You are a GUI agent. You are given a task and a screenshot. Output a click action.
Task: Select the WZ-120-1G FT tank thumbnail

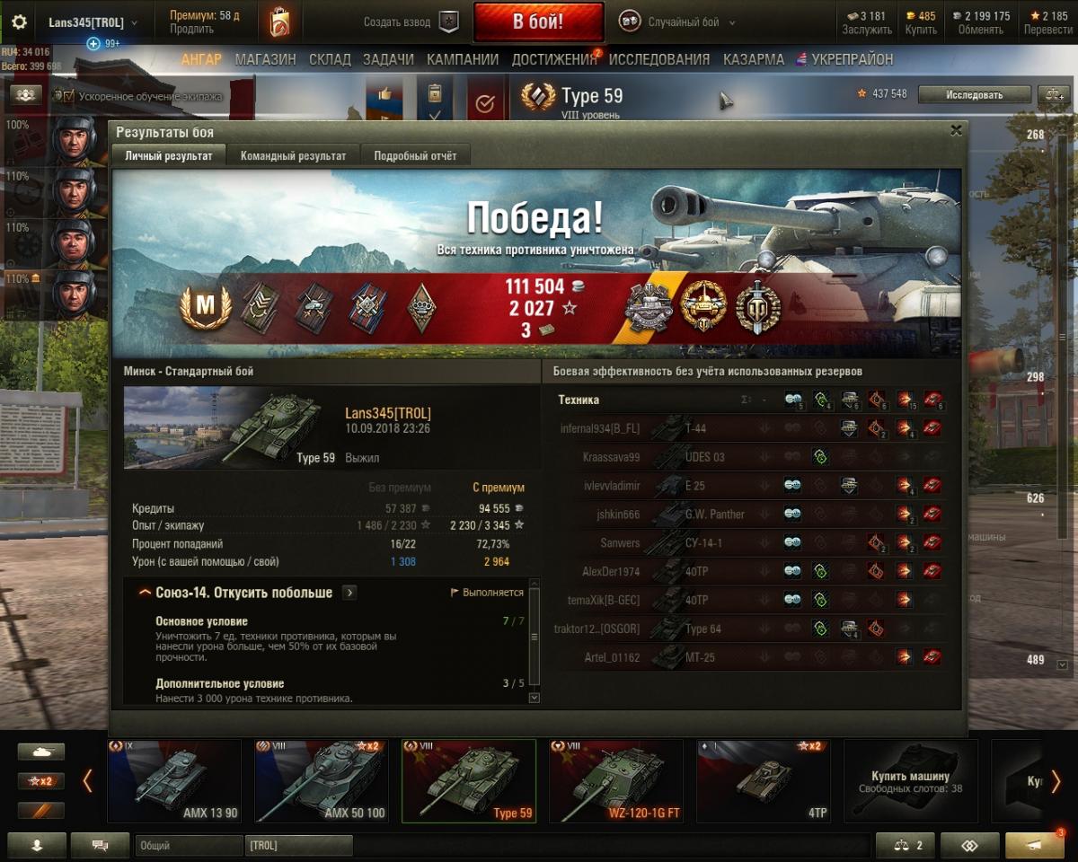pos(616,781)
